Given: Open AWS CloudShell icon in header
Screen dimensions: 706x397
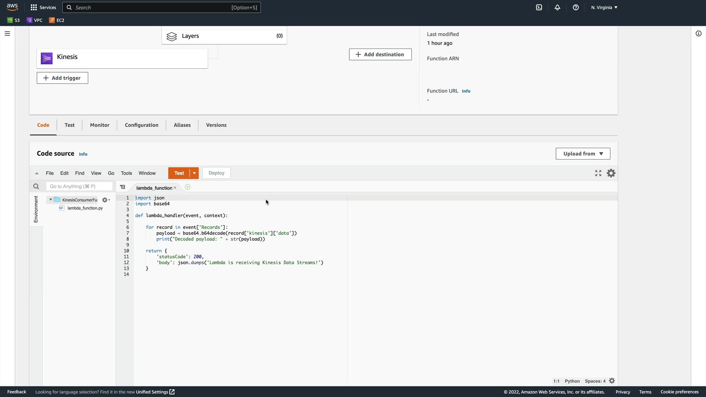Looking at the screenshot, I should click(539, 7).
